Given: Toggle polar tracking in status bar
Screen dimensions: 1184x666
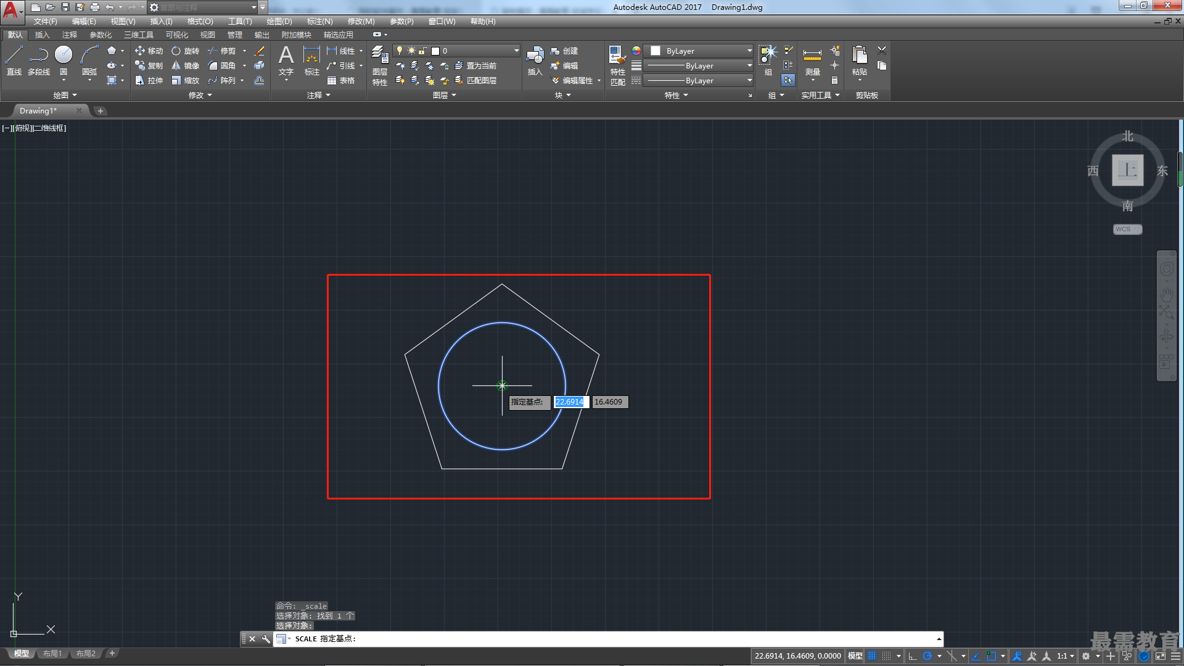Looking at the screenshot, I should 927,656.
